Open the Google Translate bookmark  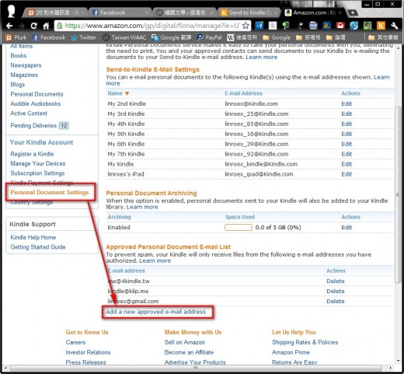[x=172, y=37]
